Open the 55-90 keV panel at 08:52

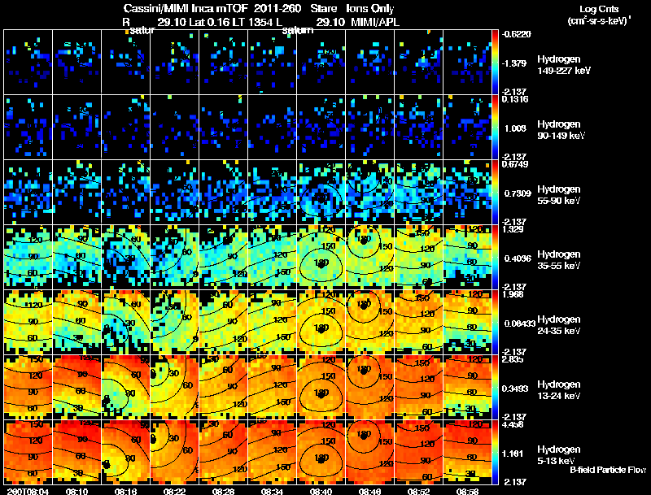pyautogui.click(x=418, y=193)
